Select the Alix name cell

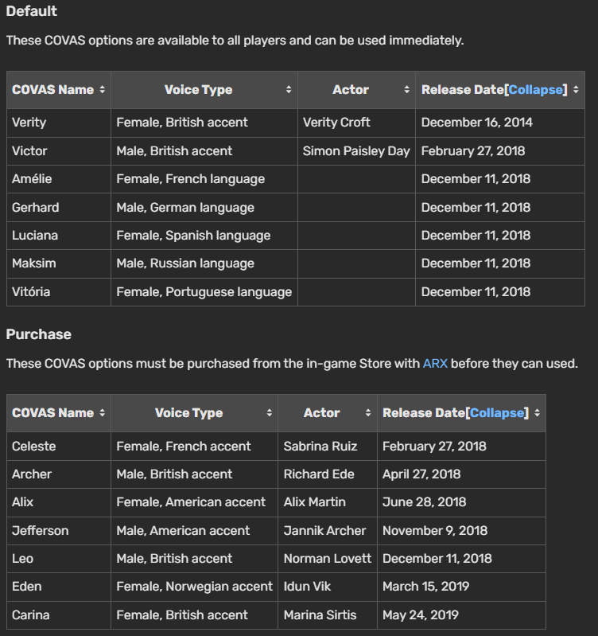click(59, 502)
